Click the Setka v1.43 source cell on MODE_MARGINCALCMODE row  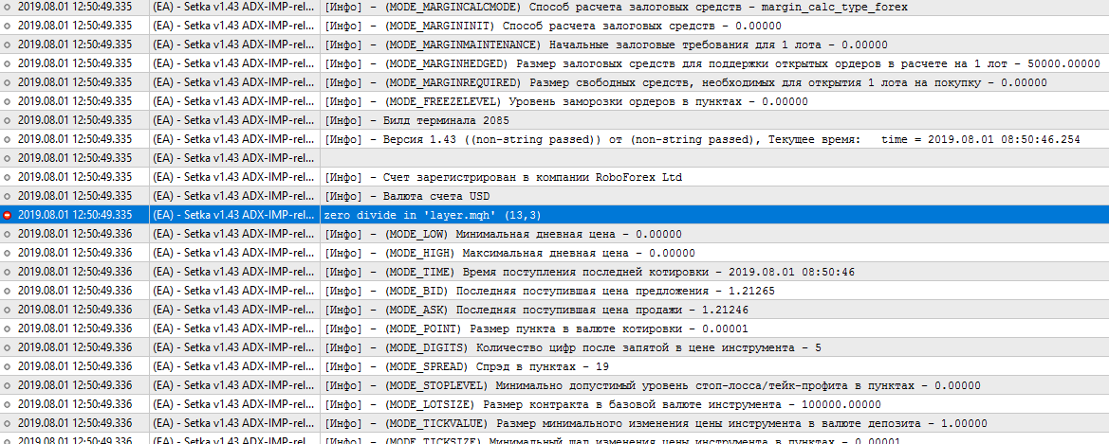(x=233, y=7)
